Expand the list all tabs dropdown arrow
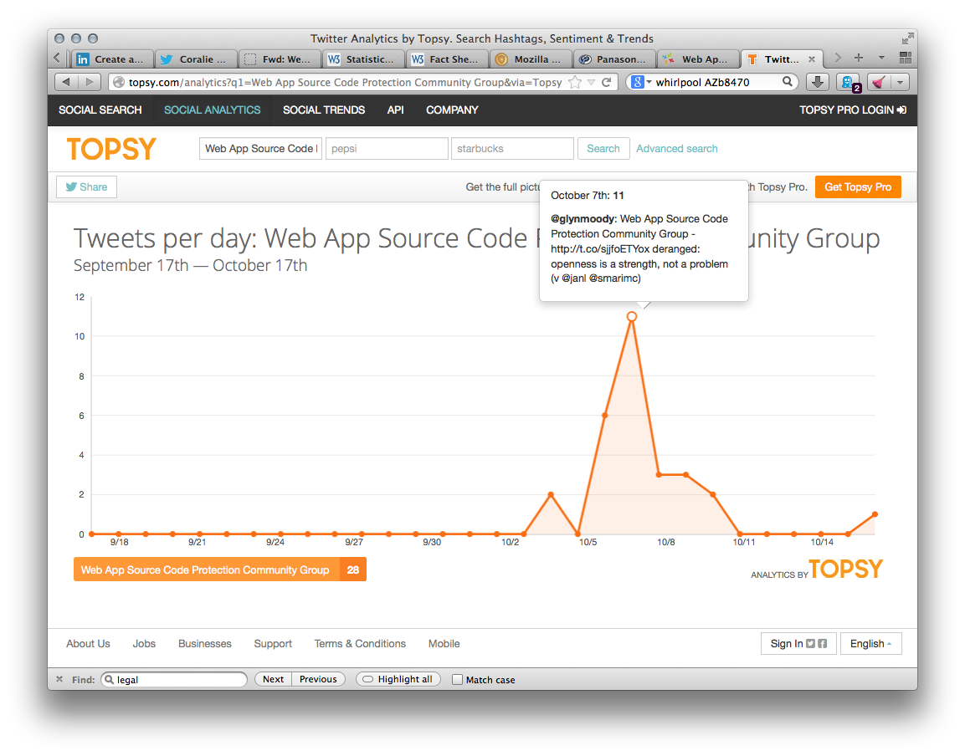The image size is (965, 756). click(881, 59)
